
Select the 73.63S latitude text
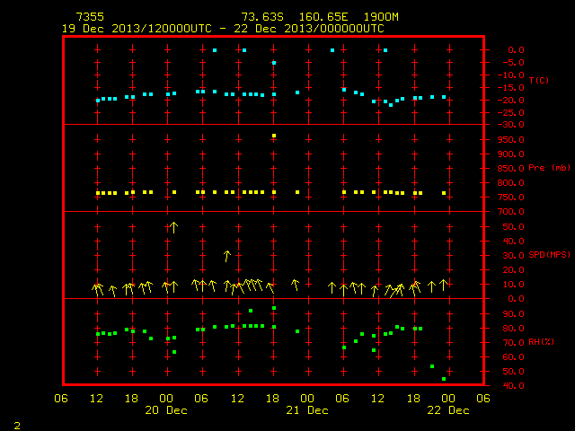click(x=262, y=17)
